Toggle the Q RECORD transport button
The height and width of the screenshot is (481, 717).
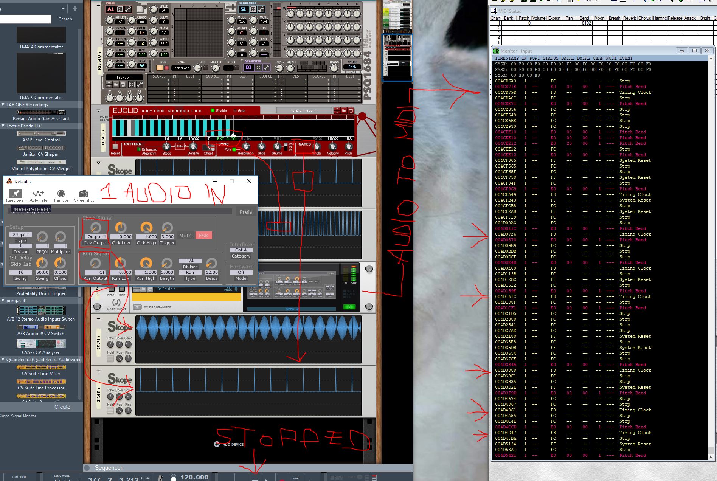tap(19, 477)
